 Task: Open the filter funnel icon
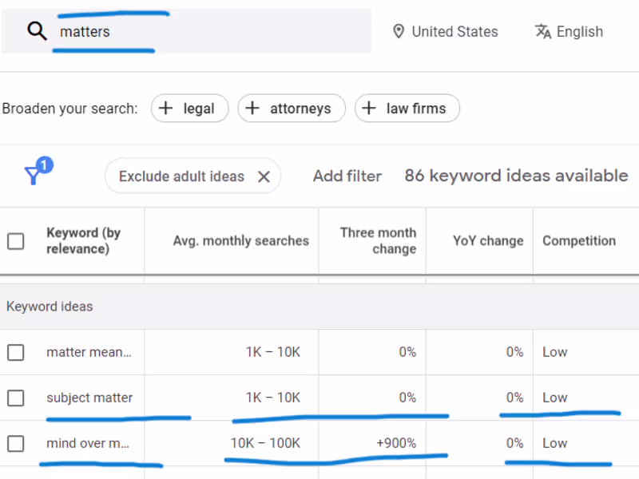click(34, 175)
